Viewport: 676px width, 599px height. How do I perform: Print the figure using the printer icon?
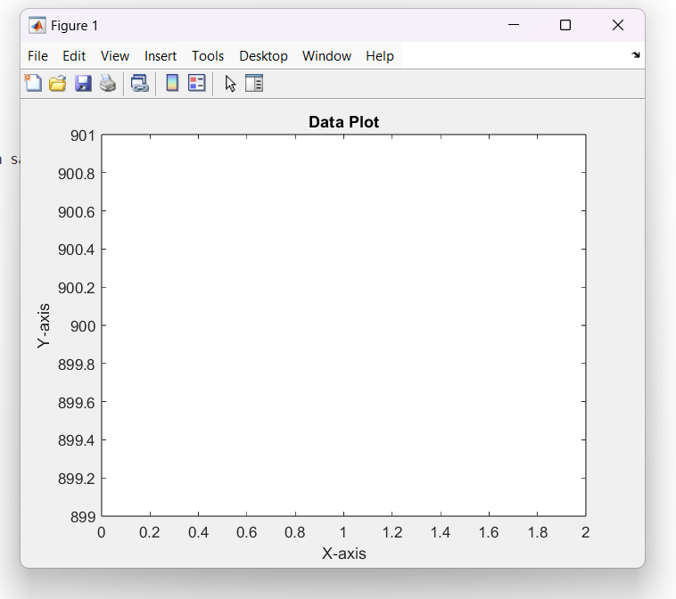tap(108, 83)
